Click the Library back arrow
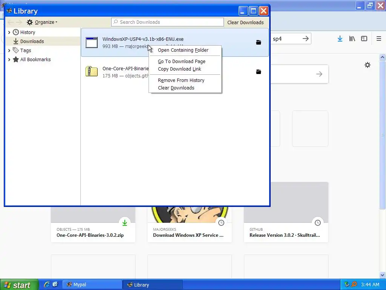386x290 pixels. pos(11,22)
